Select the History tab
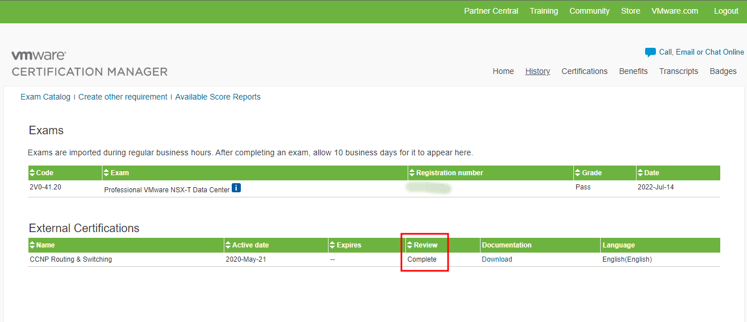747x322 pixels. point(537,71)
